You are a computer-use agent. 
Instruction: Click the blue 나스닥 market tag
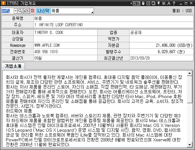pos(43,11)
